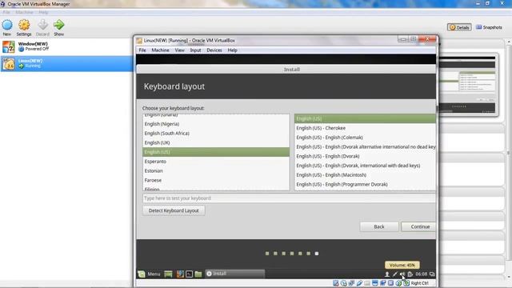Select English (US) variant in right list
This screenshot has width=512, height=288.
(x=365, y=118)
